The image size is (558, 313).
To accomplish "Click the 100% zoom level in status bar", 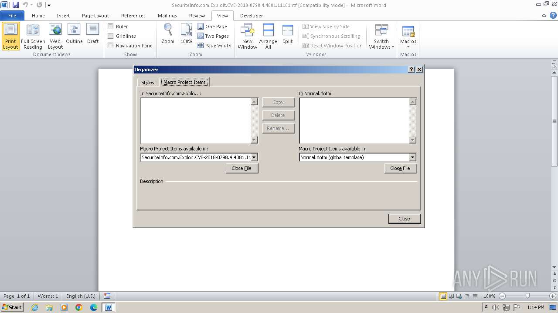I will 490,296.
